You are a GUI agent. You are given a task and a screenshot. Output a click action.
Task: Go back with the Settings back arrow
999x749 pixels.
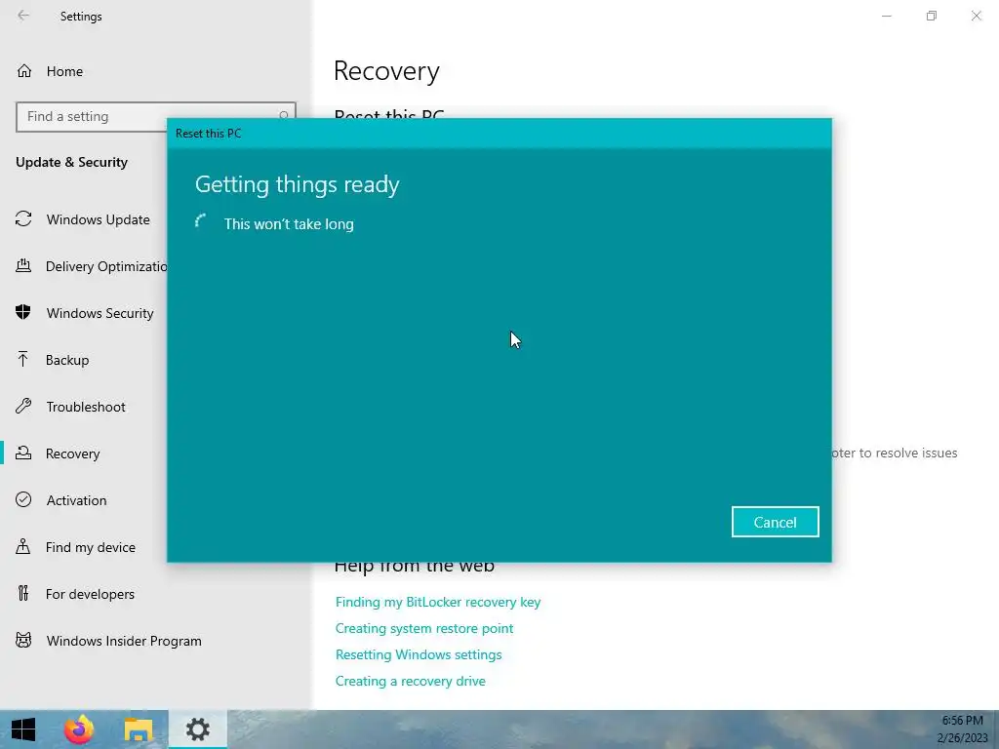coord(23,16)
